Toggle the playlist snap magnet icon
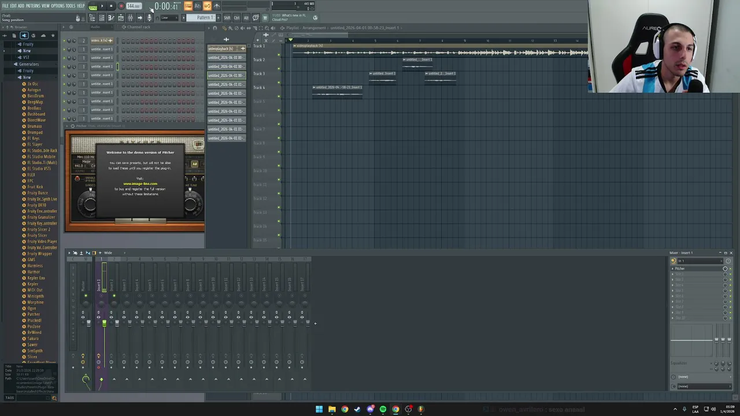The height and width of the screenshot is (416, 740). point(215,28)
